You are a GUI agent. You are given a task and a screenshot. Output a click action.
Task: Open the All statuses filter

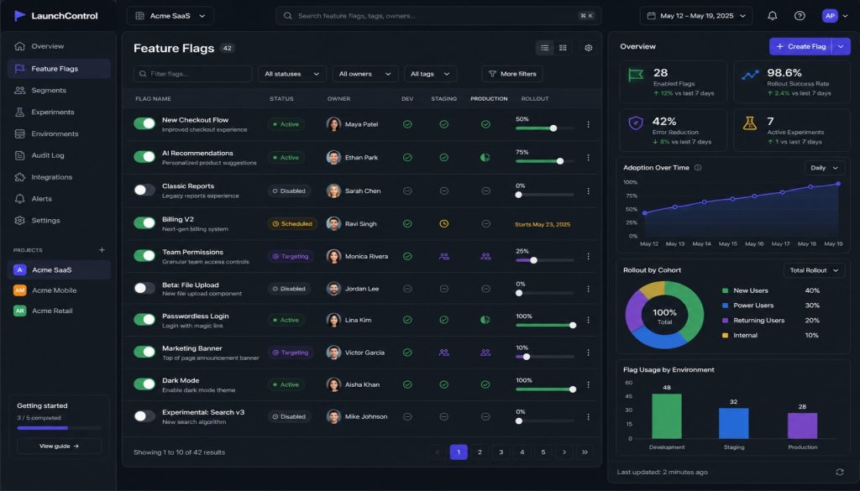tap(291, 74)
